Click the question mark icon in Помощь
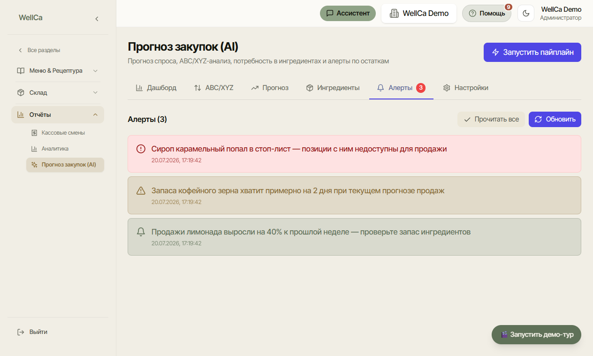 (472, 13)
